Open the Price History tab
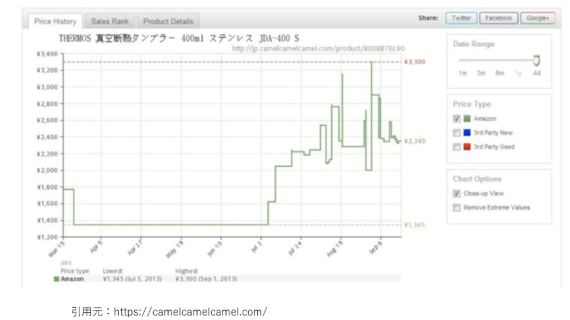This screenshot has height=320, width=570. 55,22
